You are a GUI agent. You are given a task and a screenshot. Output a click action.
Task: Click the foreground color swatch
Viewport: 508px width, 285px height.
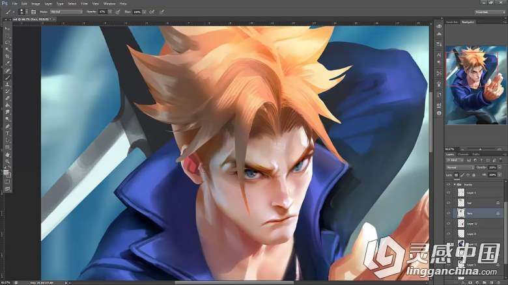6,172
